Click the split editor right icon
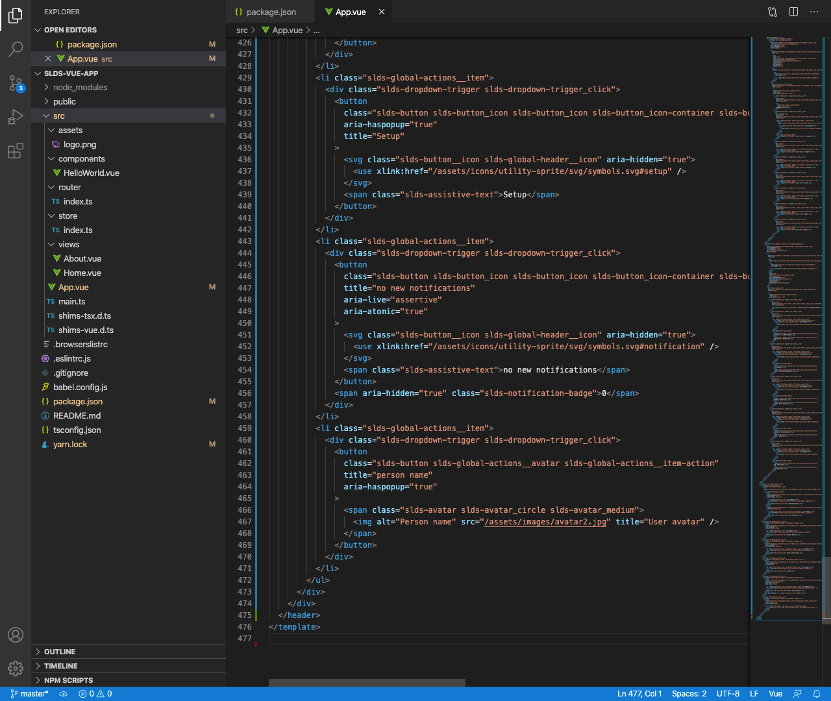831x701 pixels. (x=793, y=12)
